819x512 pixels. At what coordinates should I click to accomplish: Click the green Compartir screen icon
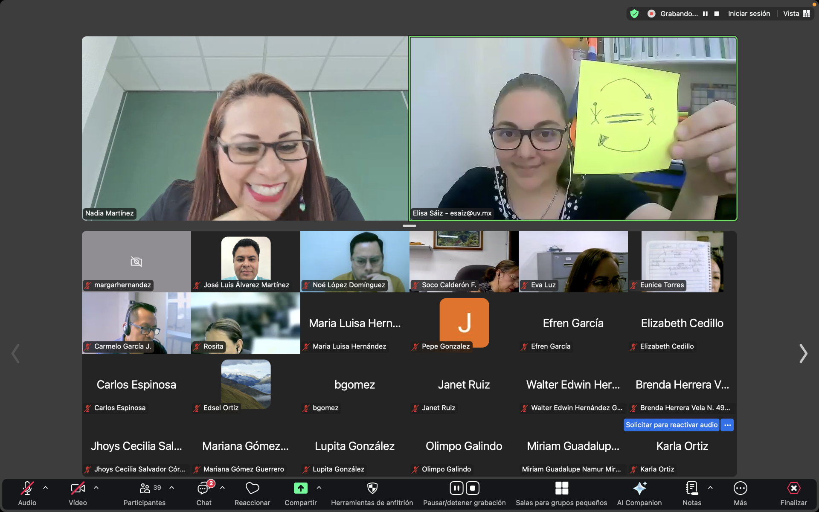point(300,489)
